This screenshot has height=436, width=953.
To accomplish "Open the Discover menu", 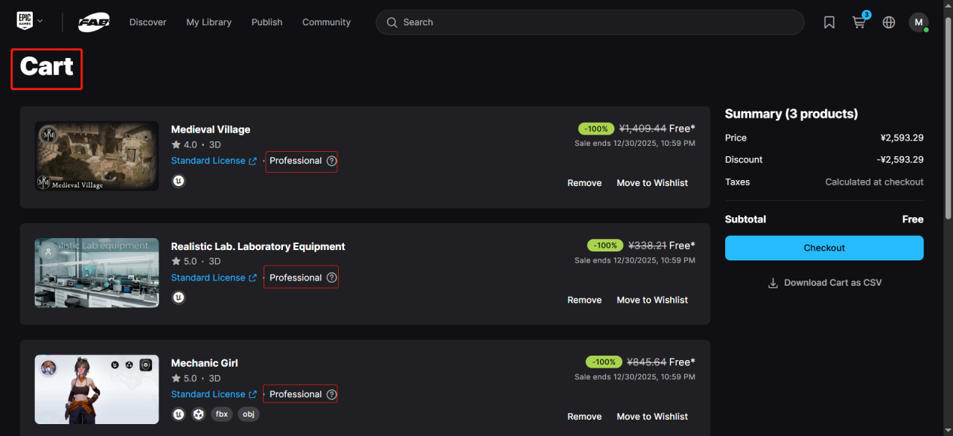I will click(x=147, y=22).
